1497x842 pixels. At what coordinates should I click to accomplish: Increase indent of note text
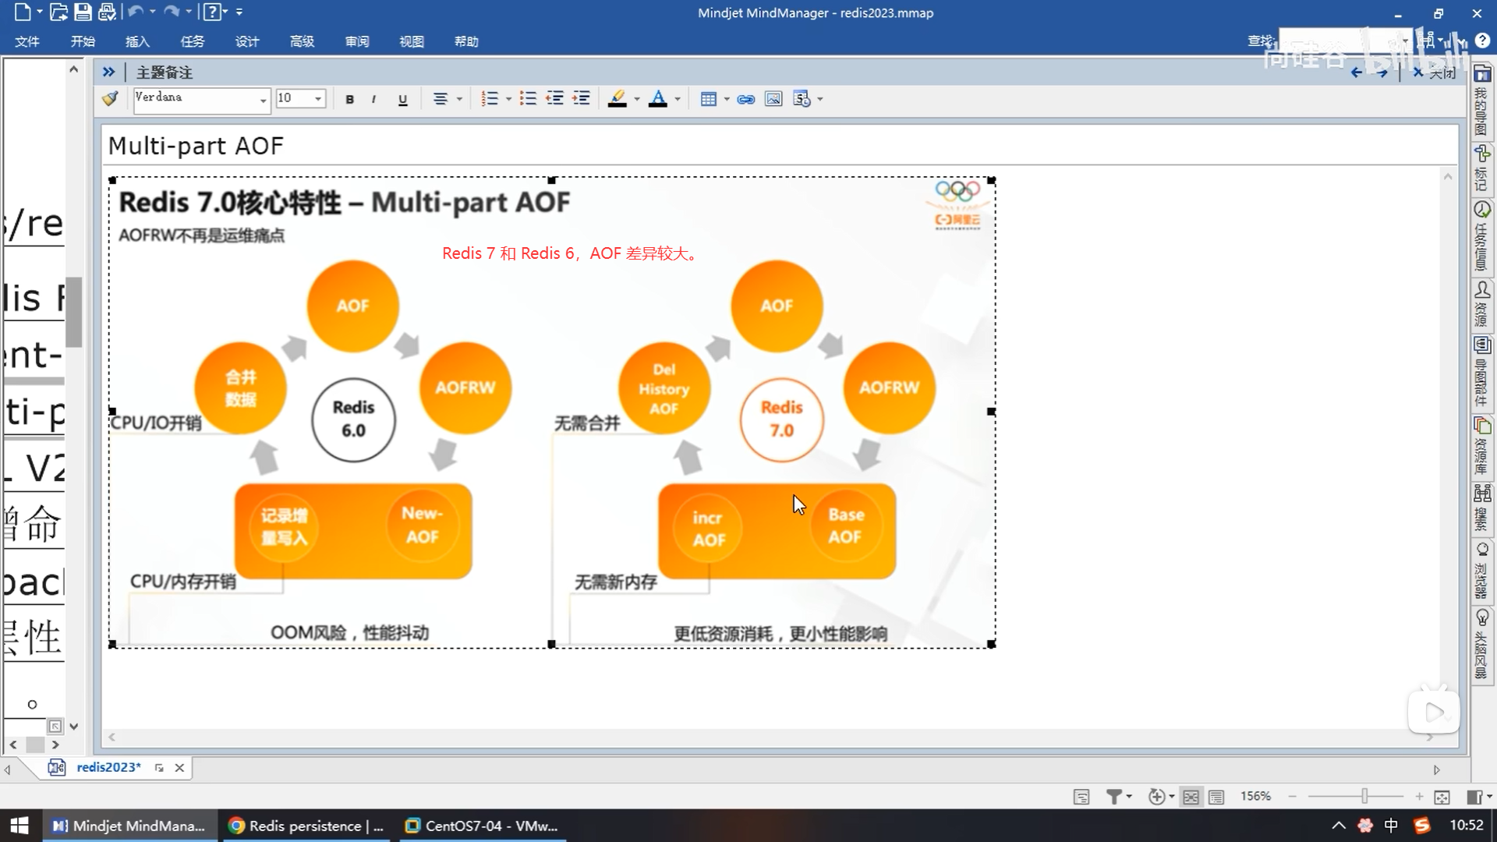pyautogui.click(x=581, y=99)
